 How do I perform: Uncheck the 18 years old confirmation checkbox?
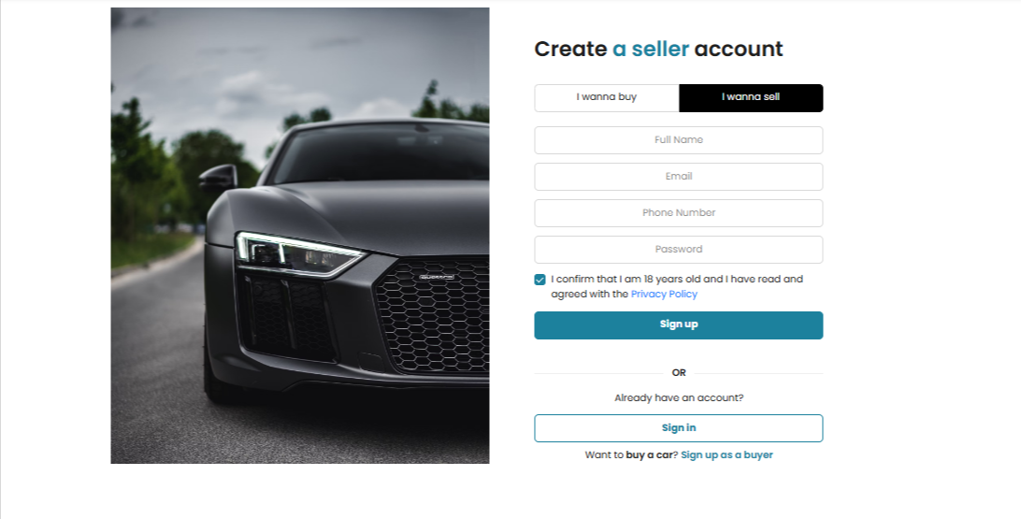click(540, 280)
